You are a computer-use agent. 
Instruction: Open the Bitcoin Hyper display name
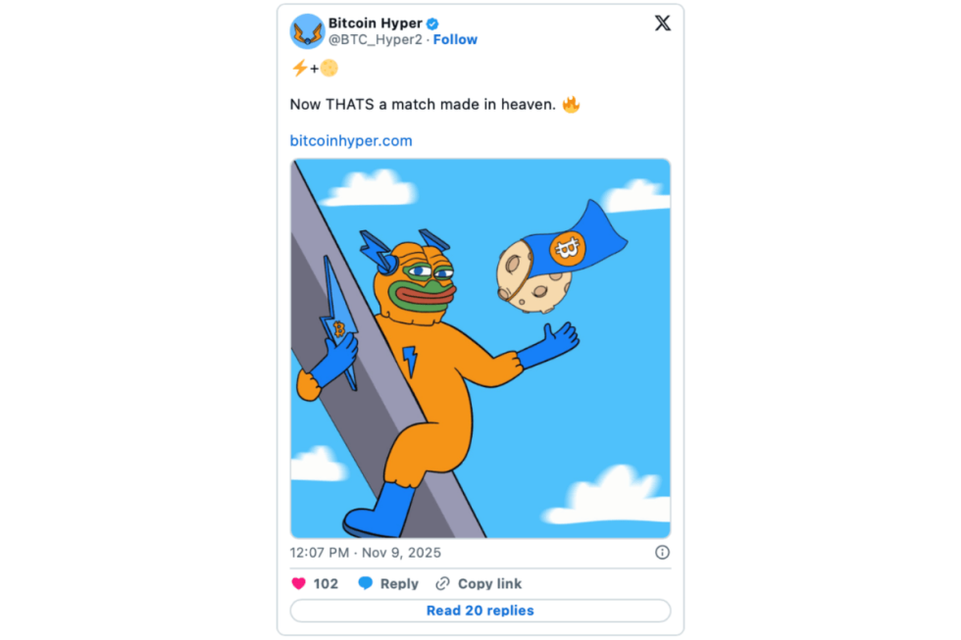click(375, 23)
